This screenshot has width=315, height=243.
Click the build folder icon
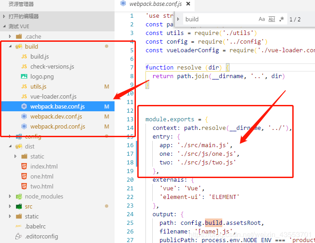(x=19, y=46)
